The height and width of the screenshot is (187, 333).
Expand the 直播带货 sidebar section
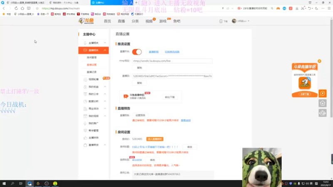(105, 145)
